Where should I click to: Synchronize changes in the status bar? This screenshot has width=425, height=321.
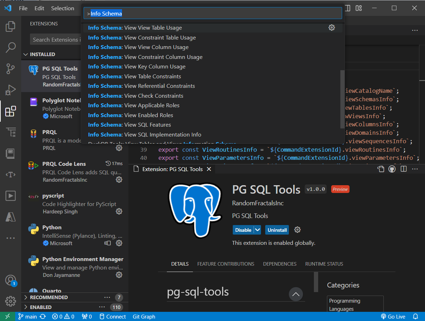43,316
